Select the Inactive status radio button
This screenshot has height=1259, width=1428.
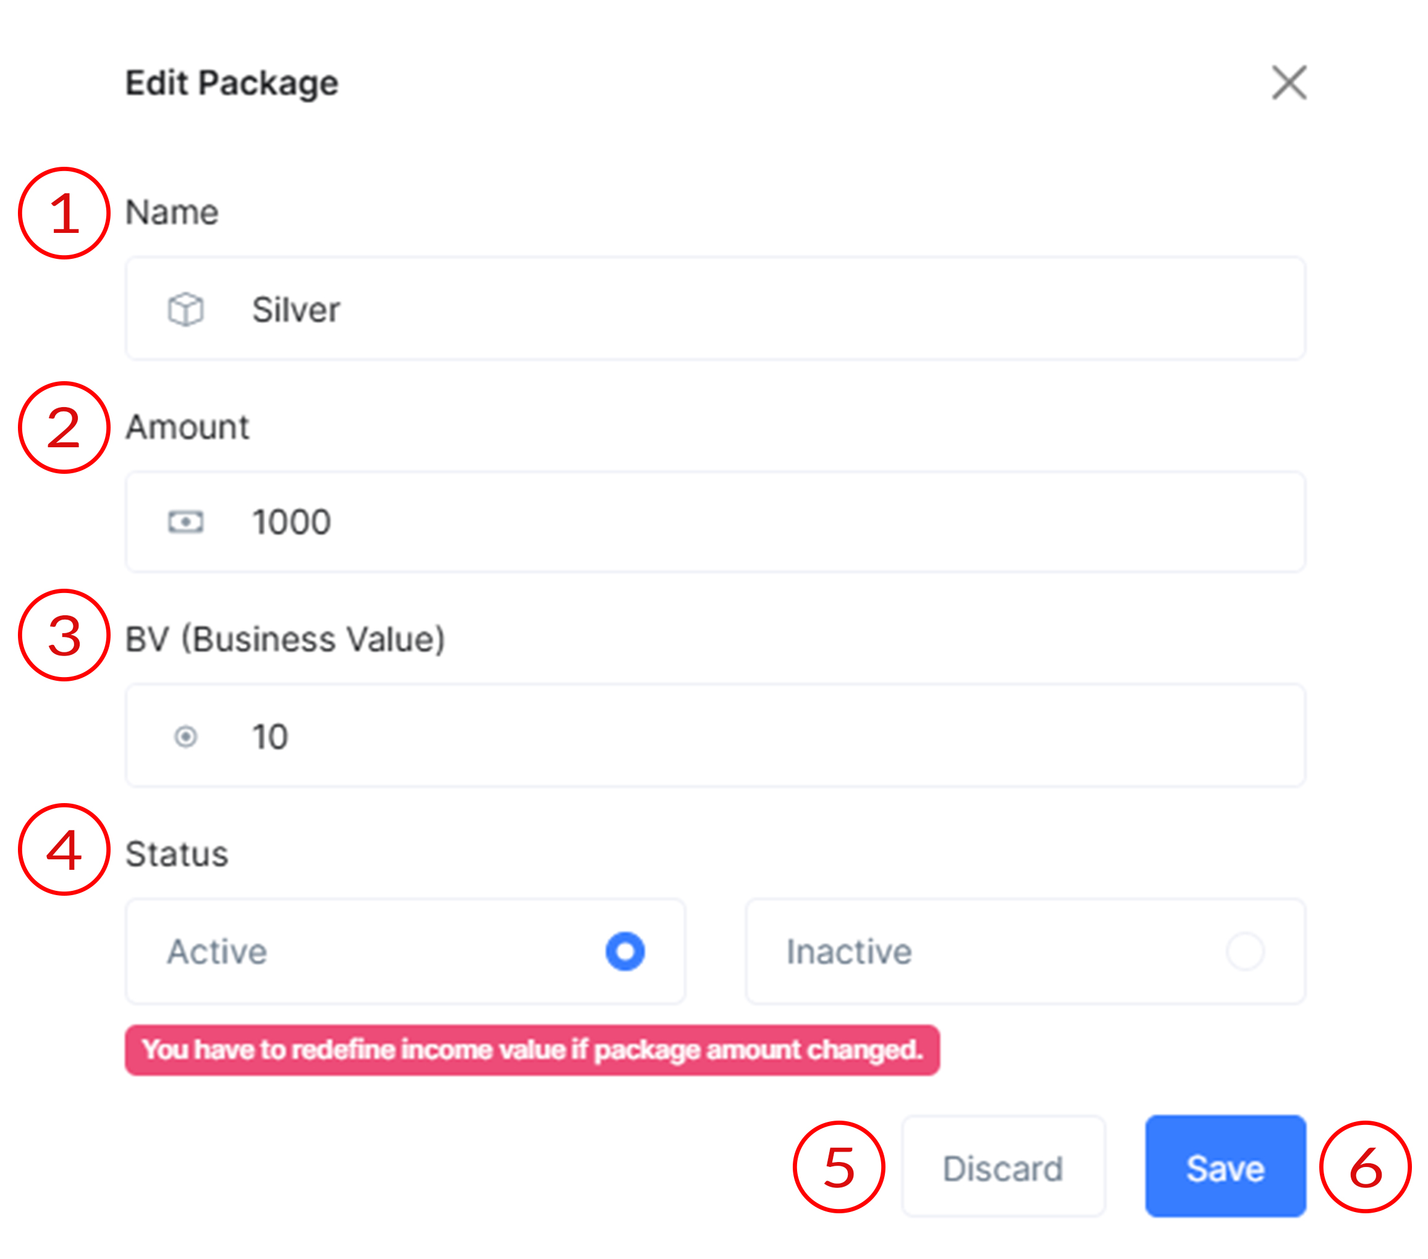point(1244,951)
